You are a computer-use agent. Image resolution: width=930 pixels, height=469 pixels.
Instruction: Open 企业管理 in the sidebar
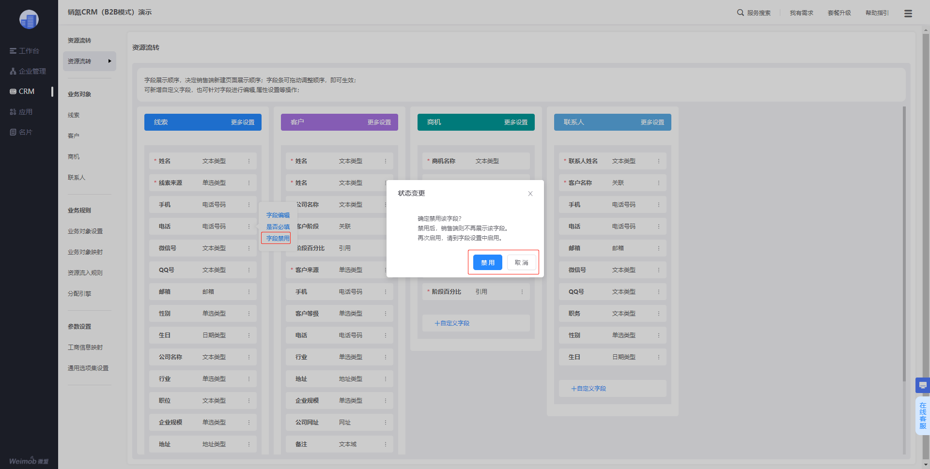click(x=28, y=71)
